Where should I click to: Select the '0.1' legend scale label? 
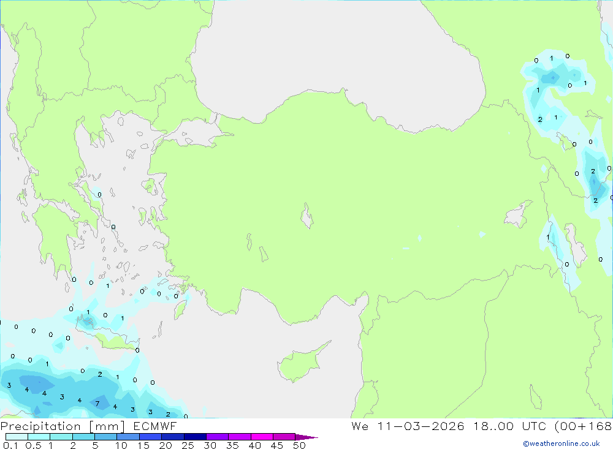(10, 445)
